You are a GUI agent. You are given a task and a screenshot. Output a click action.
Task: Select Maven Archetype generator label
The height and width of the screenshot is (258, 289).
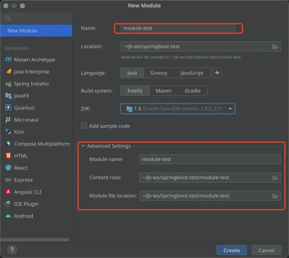coord(34,59)
